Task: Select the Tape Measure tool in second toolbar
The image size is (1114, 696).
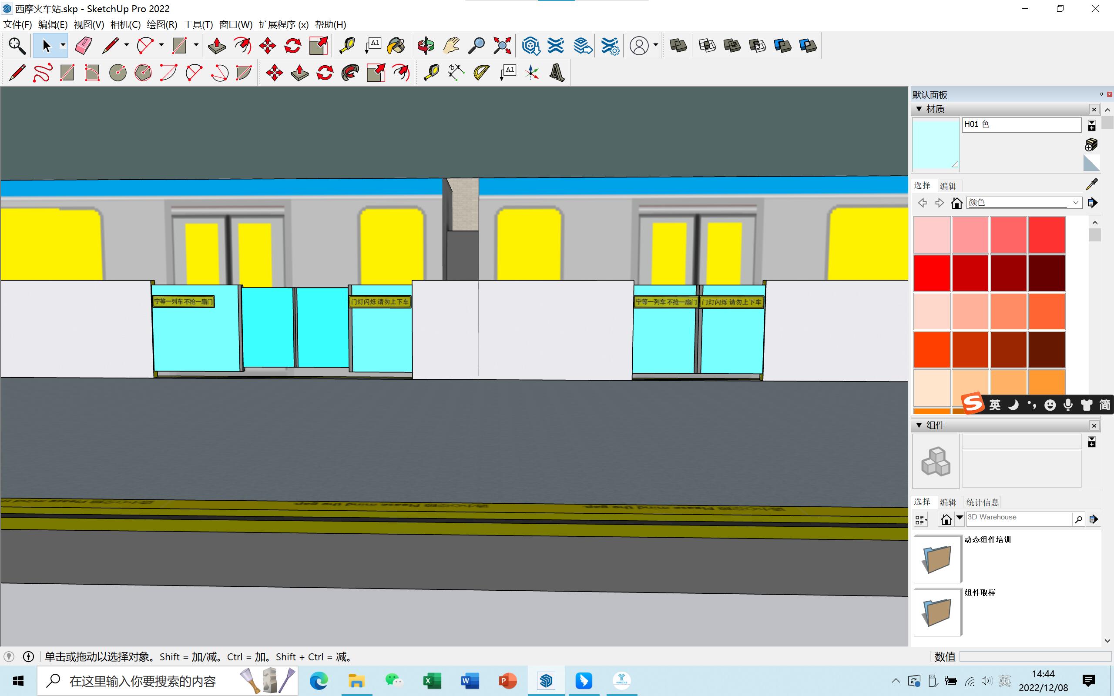Action: 431,73
